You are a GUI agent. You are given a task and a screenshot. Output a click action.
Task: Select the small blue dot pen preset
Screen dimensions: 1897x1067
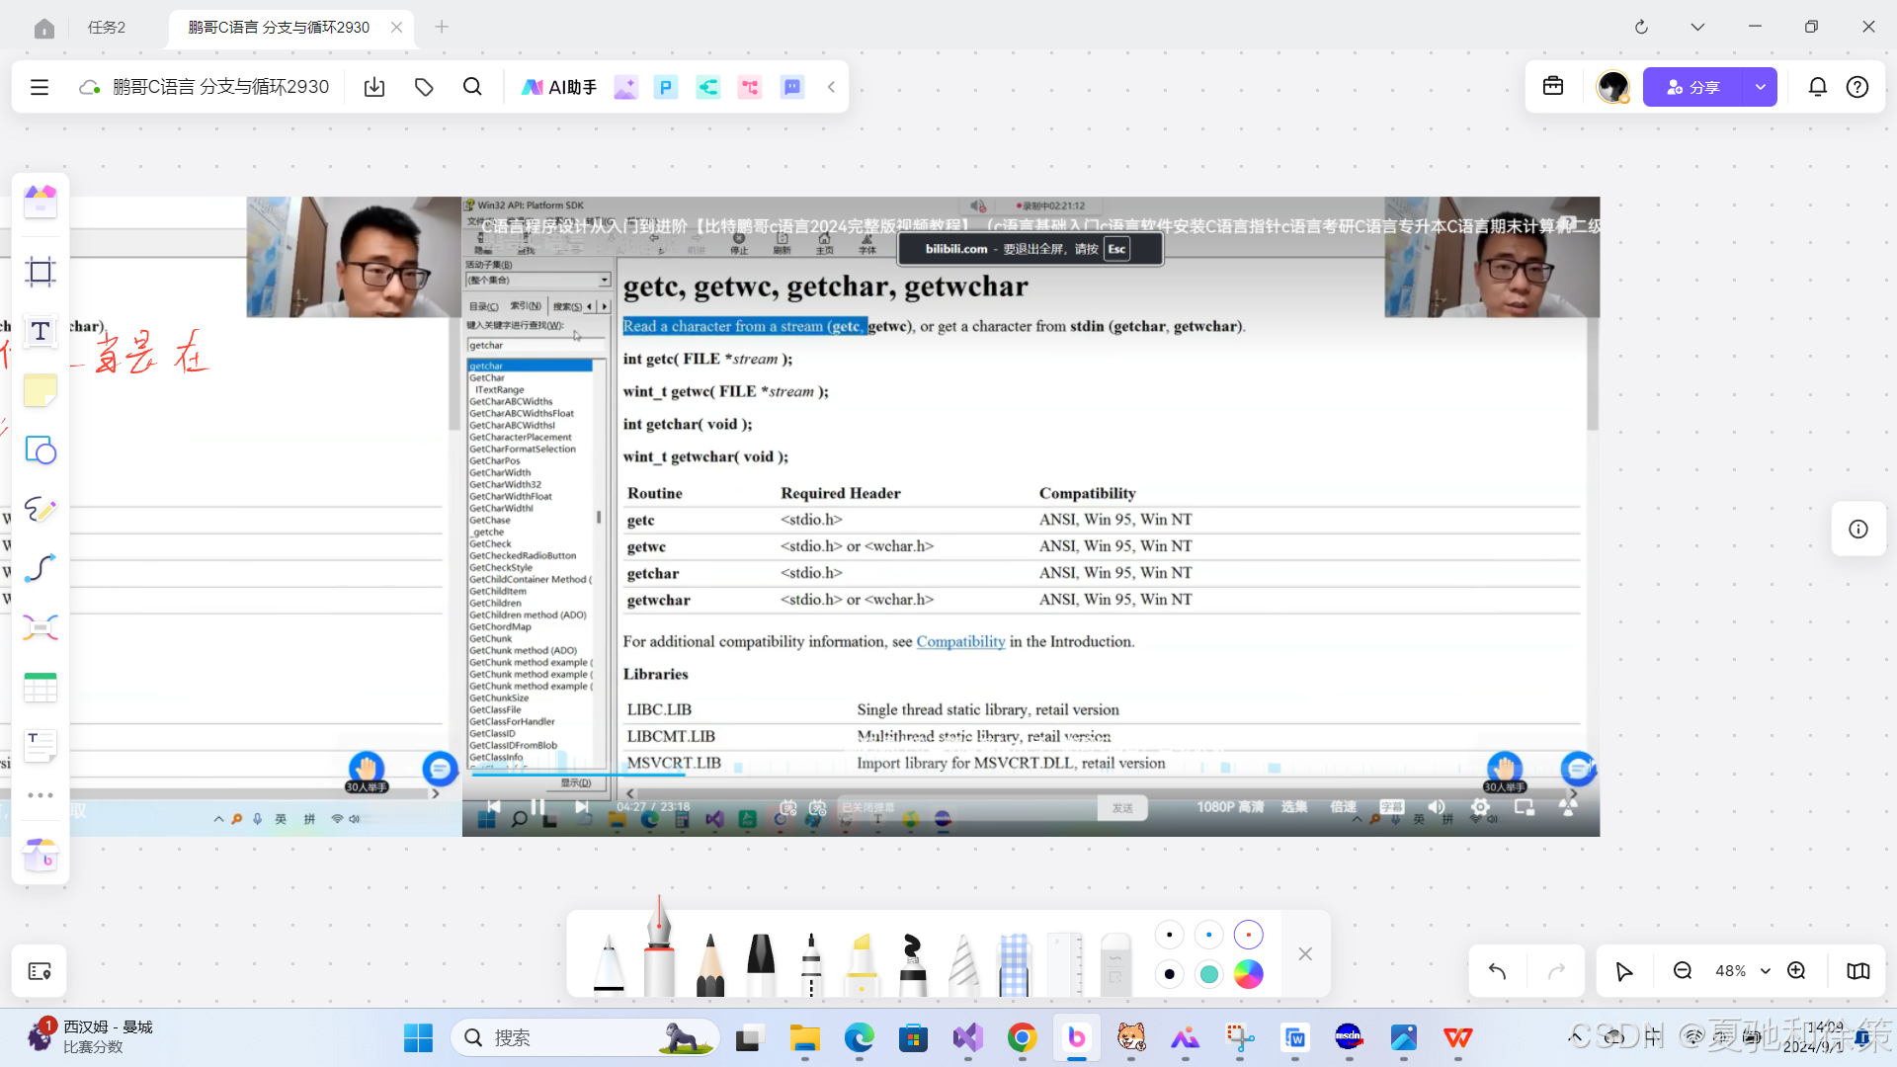1208,935
